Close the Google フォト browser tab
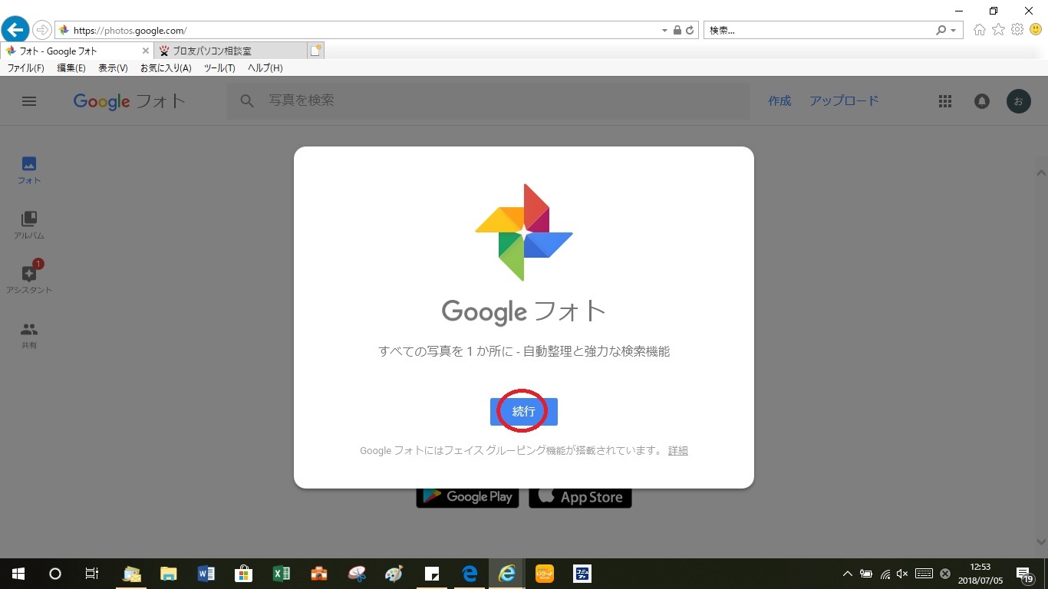This screenshot has height=589, width=1048. pos(145,51)
